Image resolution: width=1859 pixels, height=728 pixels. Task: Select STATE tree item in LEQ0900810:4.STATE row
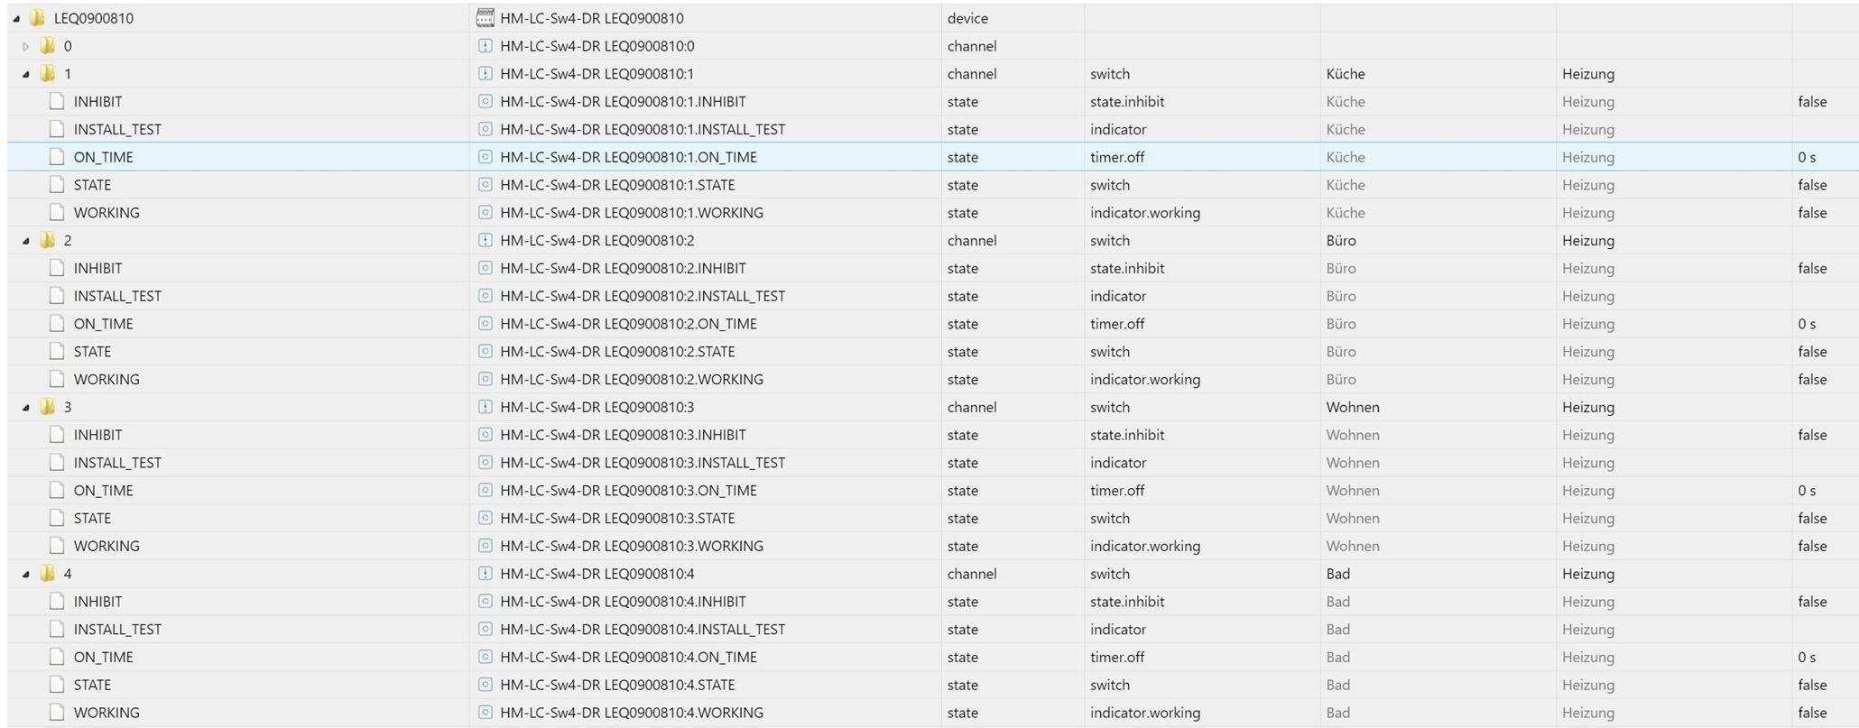pyautogui.click(x=93, y=686)
